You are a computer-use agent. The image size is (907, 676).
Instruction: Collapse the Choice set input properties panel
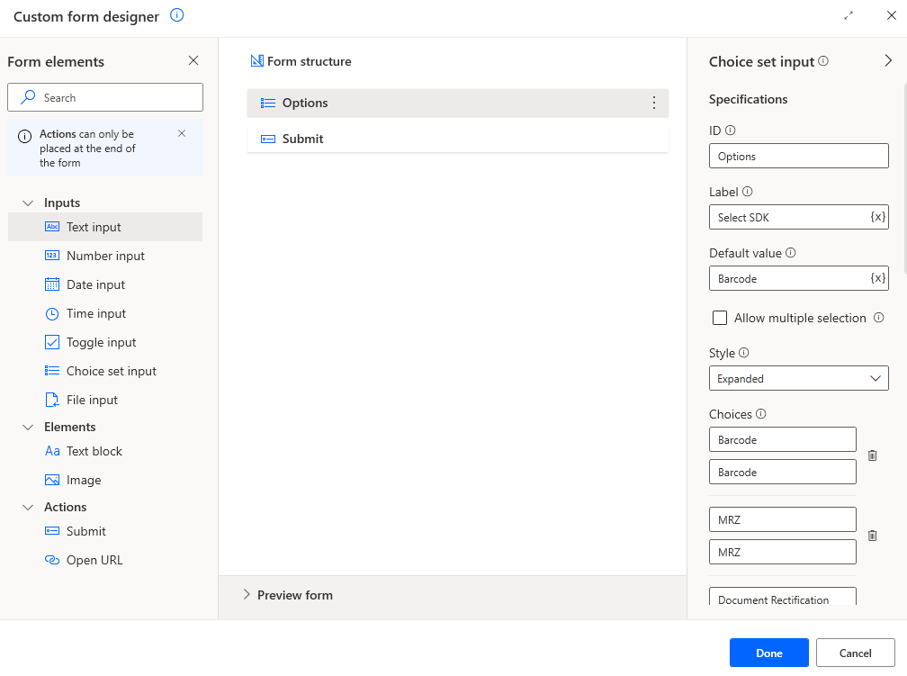pyautogui.click(x=888, y=61)
